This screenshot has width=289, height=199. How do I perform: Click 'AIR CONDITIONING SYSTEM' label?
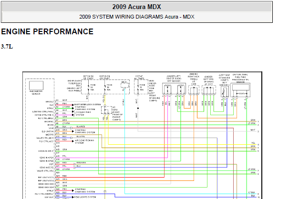(x=84, y=141)
